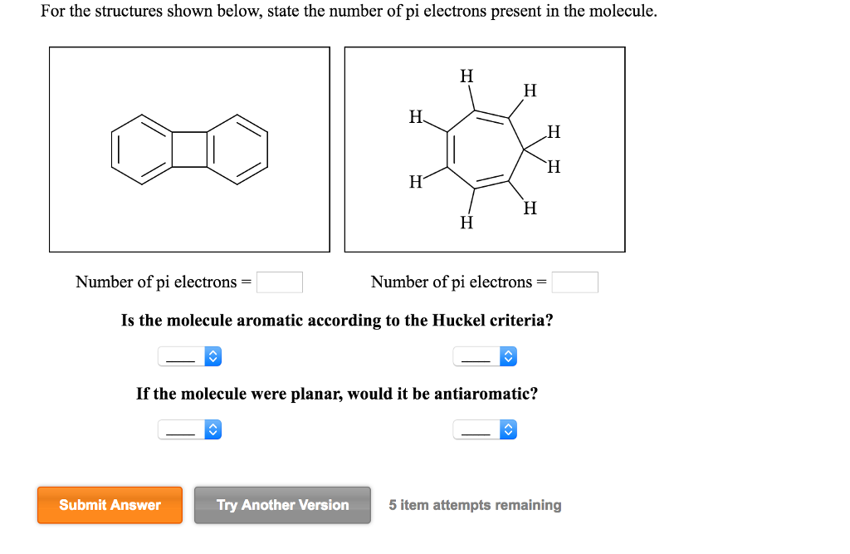Open the left aromatic Huckel criteria dropdown
Viewport: 850px width, 554px height.
[x=184, y=356]
